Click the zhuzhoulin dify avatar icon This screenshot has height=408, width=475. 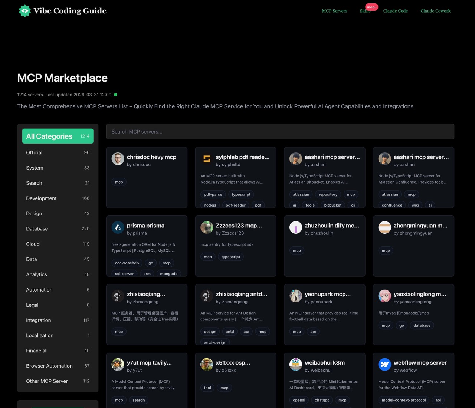tap(296, 227)
